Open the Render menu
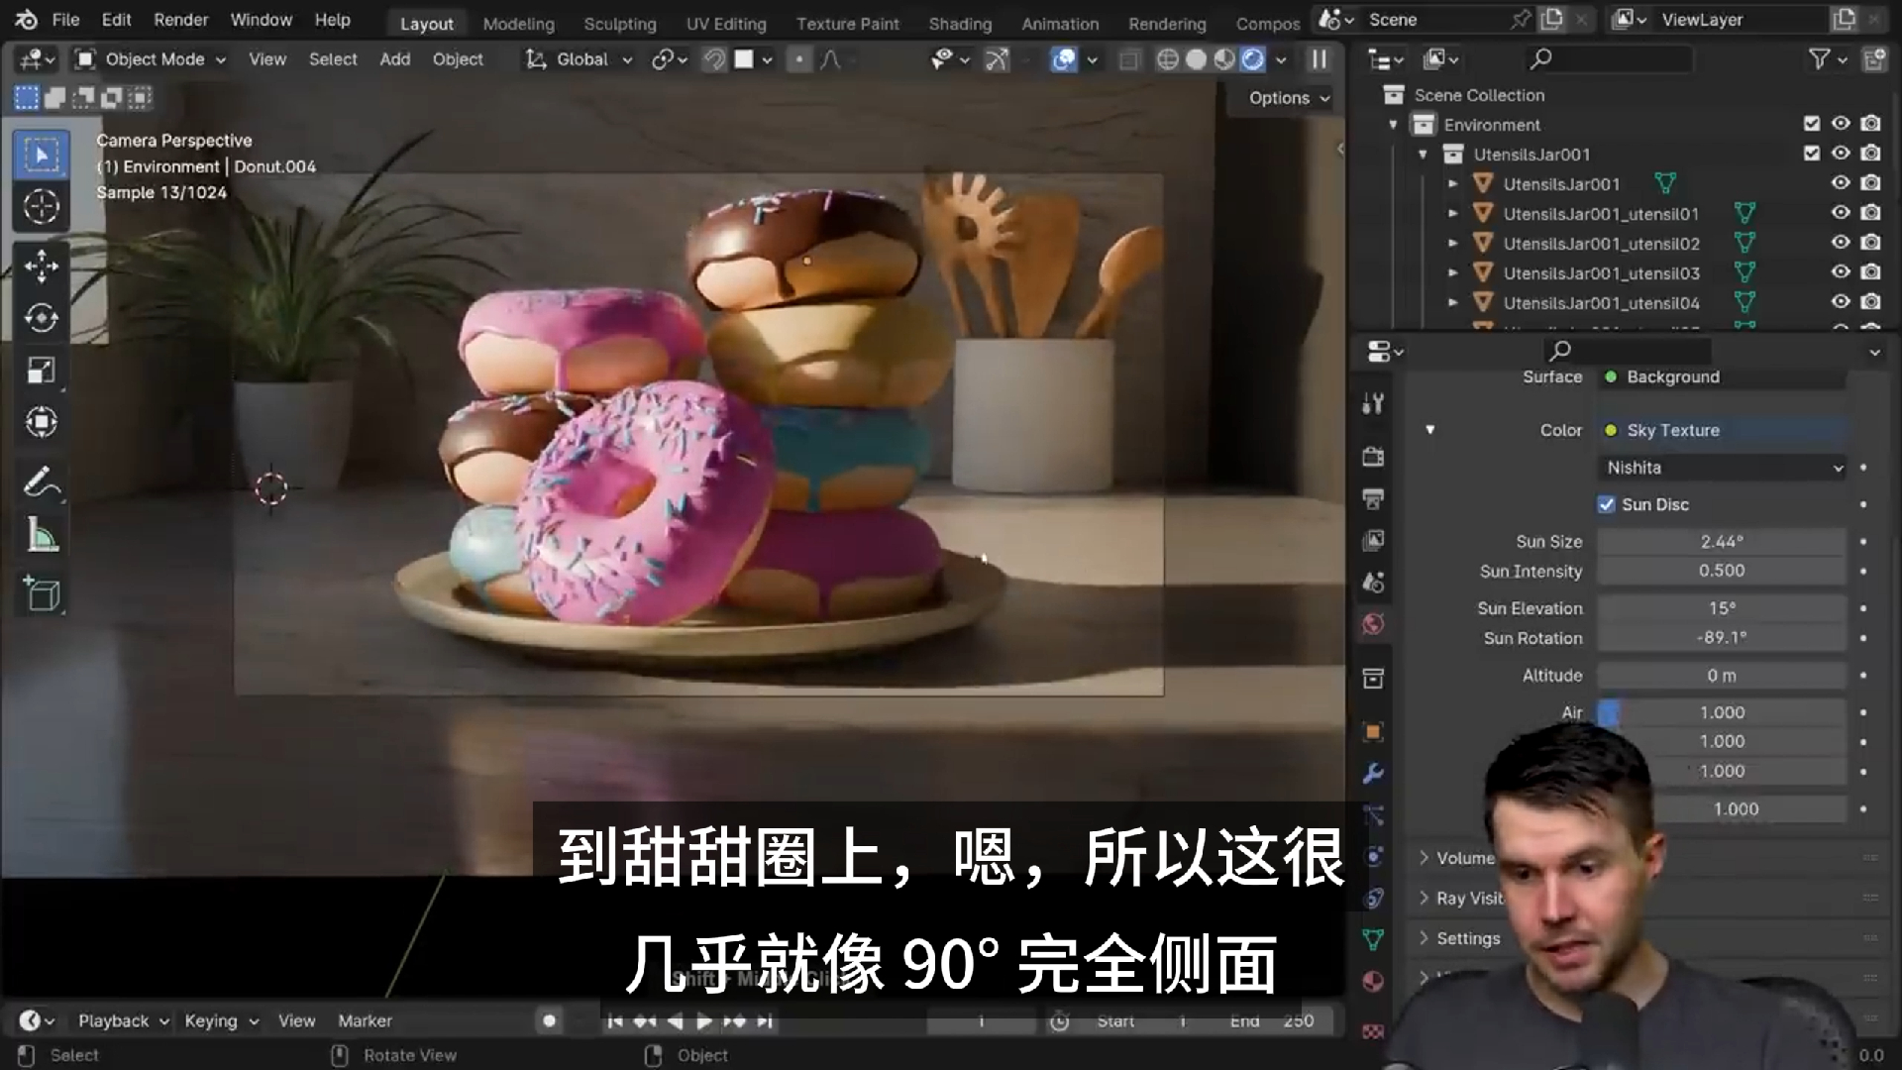 pyautogui.click(x=180, y=19)
